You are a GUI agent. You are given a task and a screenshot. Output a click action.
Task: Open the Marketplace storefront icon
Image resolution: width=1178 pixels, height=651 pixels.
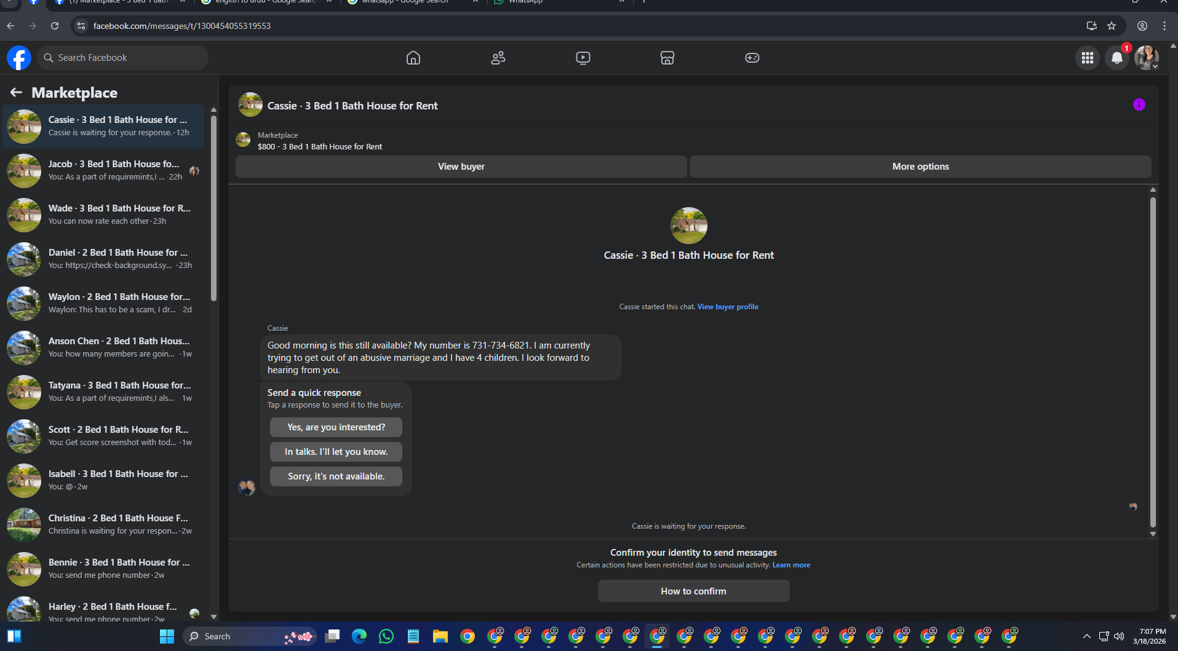coord(667,58)
